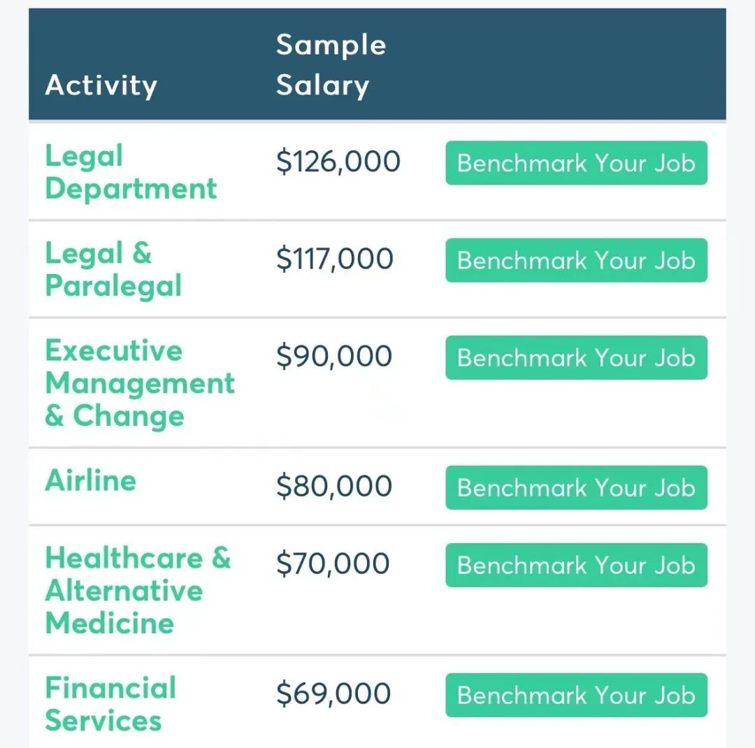Select the $70,000 salary value

click(x=333, y=563)
